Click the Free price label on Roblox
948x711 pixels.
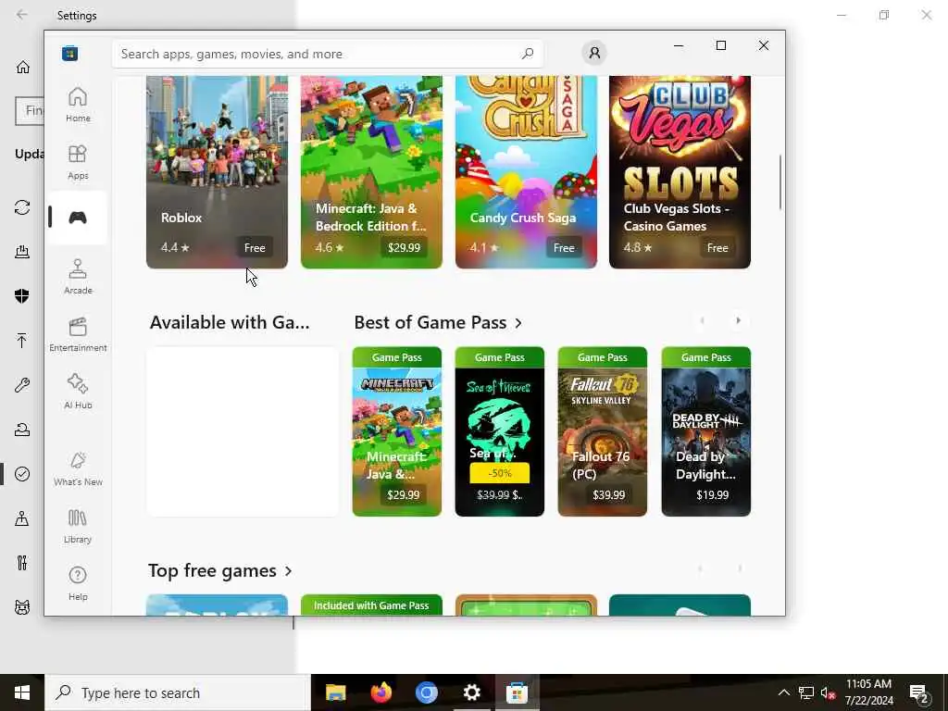tap(255, 248)
